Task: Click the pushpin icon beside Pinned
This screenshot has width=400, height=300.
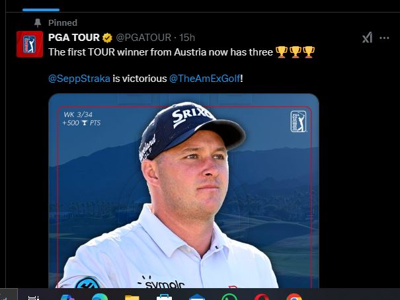Action: 38,22
